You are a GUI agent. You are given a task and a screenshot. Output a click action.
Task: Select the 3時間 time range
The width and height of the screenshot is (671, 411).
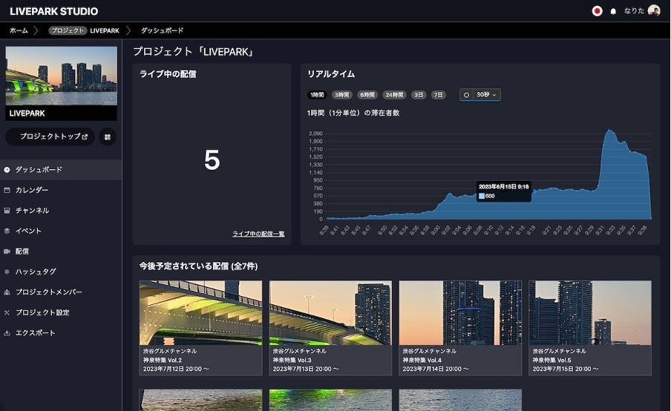(x=342, y=95)
